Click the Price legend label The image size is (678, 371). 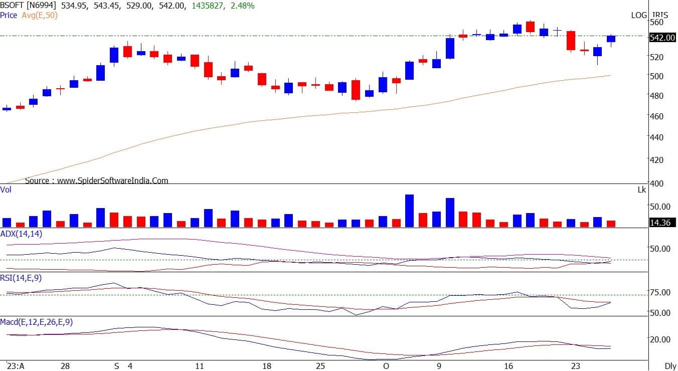(x=9, y=15)
